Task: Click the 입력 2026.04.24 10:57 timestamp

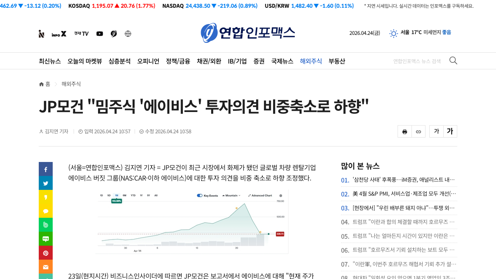Action: [x=107, y=131]
